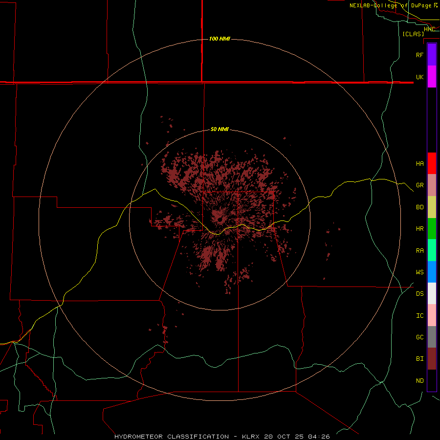Image resolution: width=440 pixels, height=440 pixels.
Task: Click the 'ND' legend label
Action: 420,381
